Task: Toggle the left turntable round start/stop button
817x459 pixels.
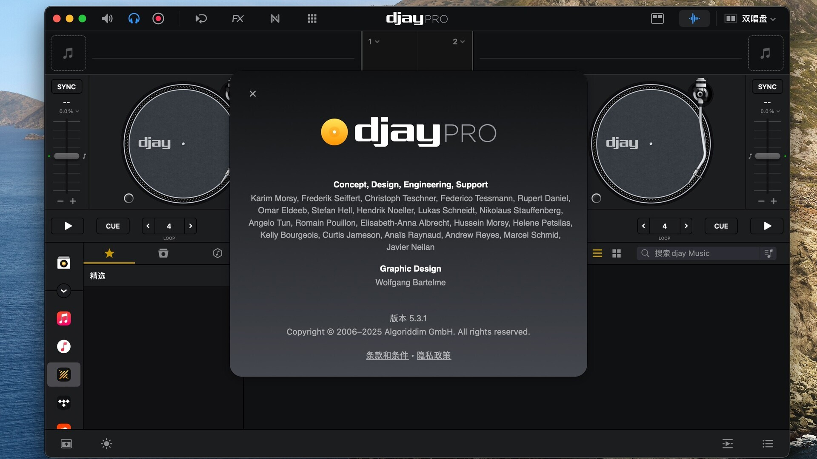Action: [x=129, y=198]
